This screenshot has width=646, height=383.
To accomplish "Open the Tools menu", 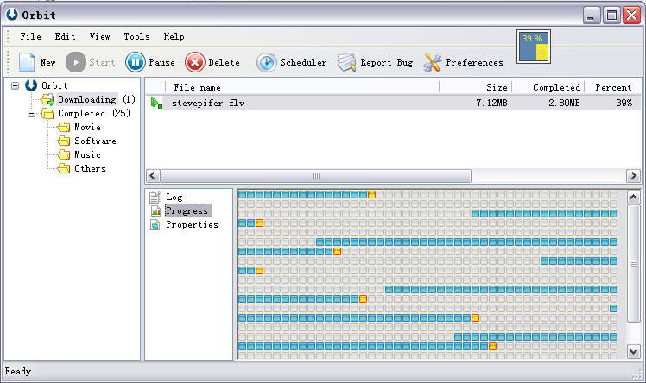I will click(x=136, y=37).
